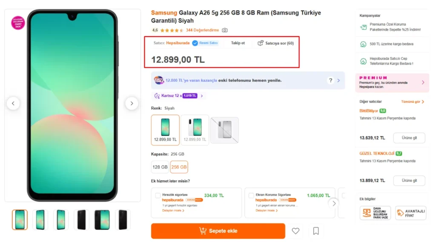Screen dimensions: 436x245
Task: Open Satıcıya sor via its speech bubble icon
Action: pos(259,43)
